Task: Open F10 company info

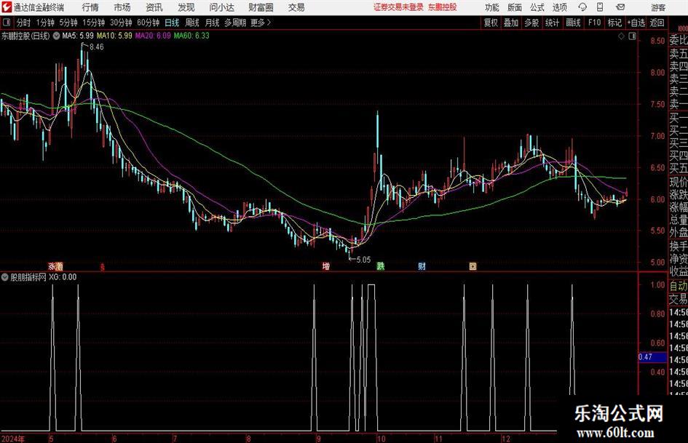Action: pyautogui.click(x=595, y=23)
